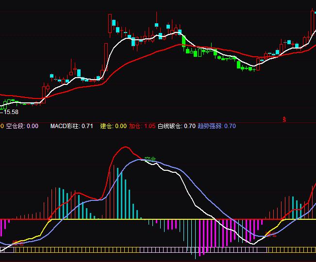Screen dimensions: 316x262
Task: Click the red 建仓 signal at lower left
Action: pos(17,243)
